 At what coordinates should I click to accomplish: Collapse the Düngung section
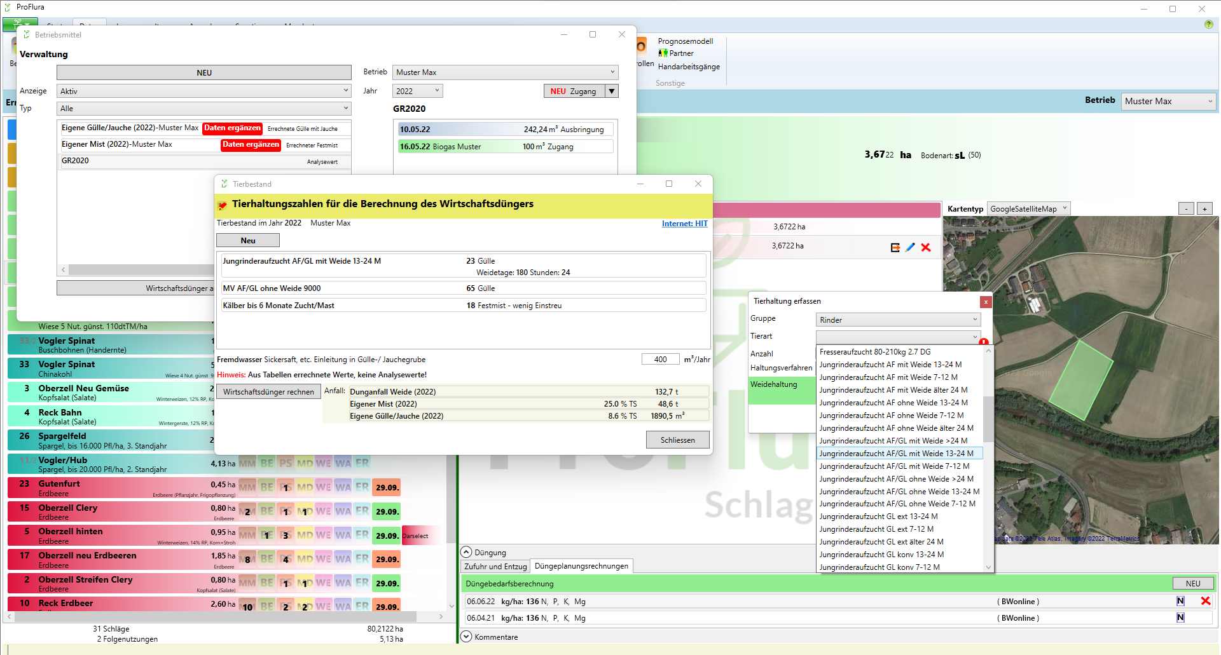466,552
